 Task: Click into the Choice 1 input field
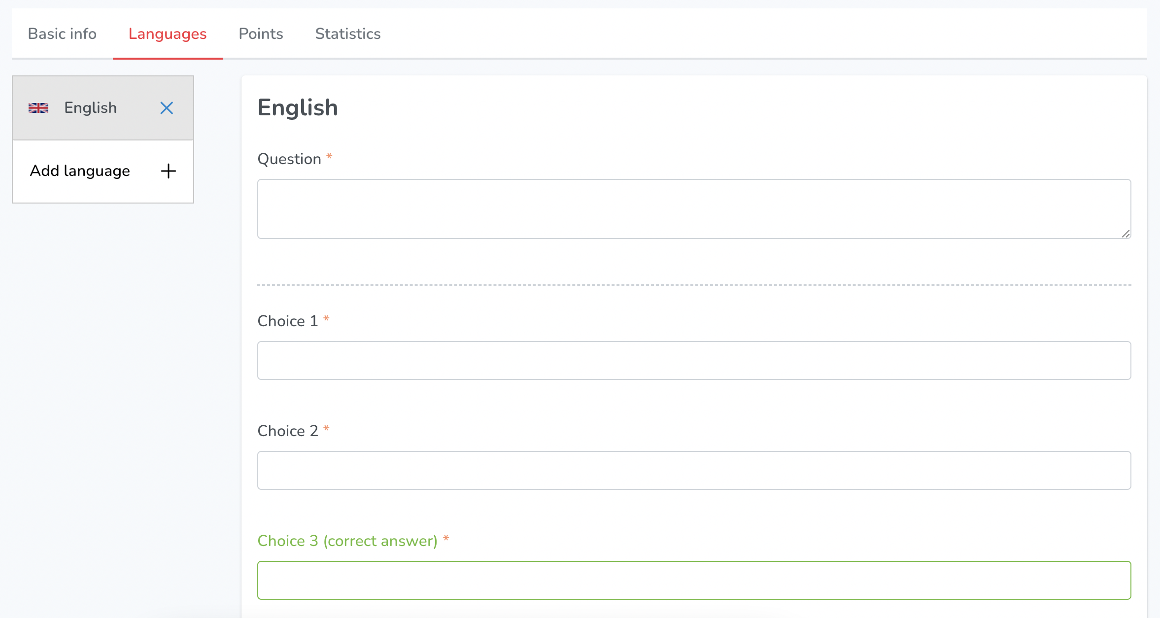694,360
